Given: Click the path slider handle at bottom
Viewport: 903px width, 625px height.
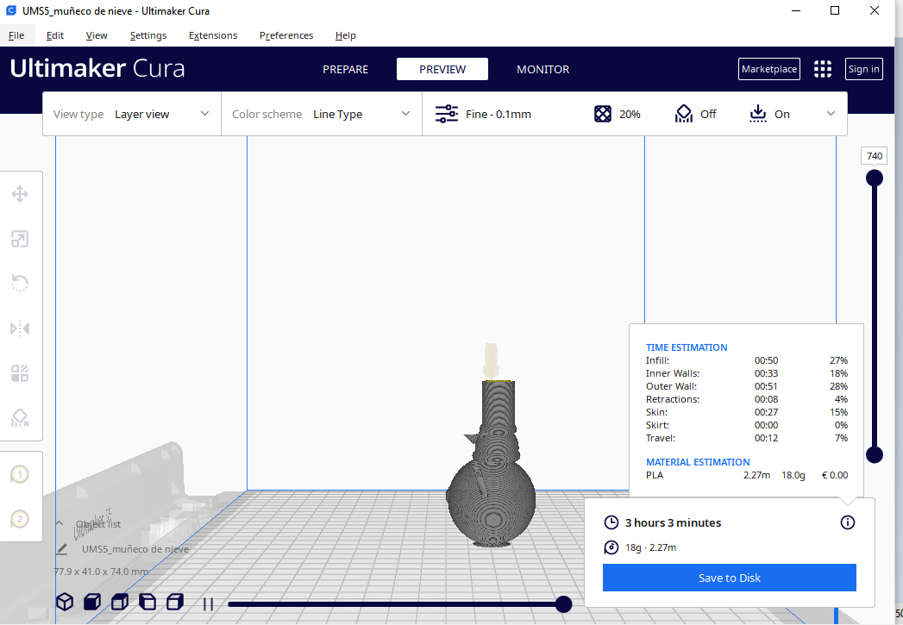Looking at the screenshot, I should pyautogui.click(x=563, y=604).
